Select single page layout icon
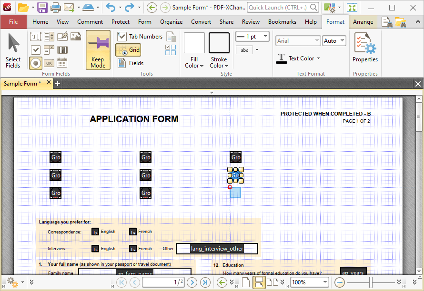 tap(245, 282)
